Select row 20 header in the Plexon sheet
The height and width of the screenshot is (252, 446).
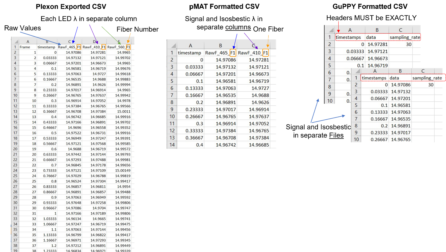point(15,149)
